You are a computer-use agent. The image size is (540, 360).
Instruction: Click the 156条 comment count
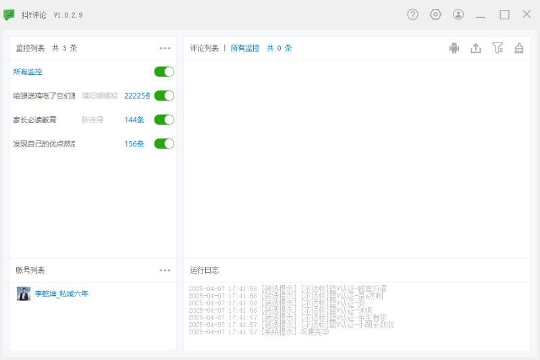(134, 144)
